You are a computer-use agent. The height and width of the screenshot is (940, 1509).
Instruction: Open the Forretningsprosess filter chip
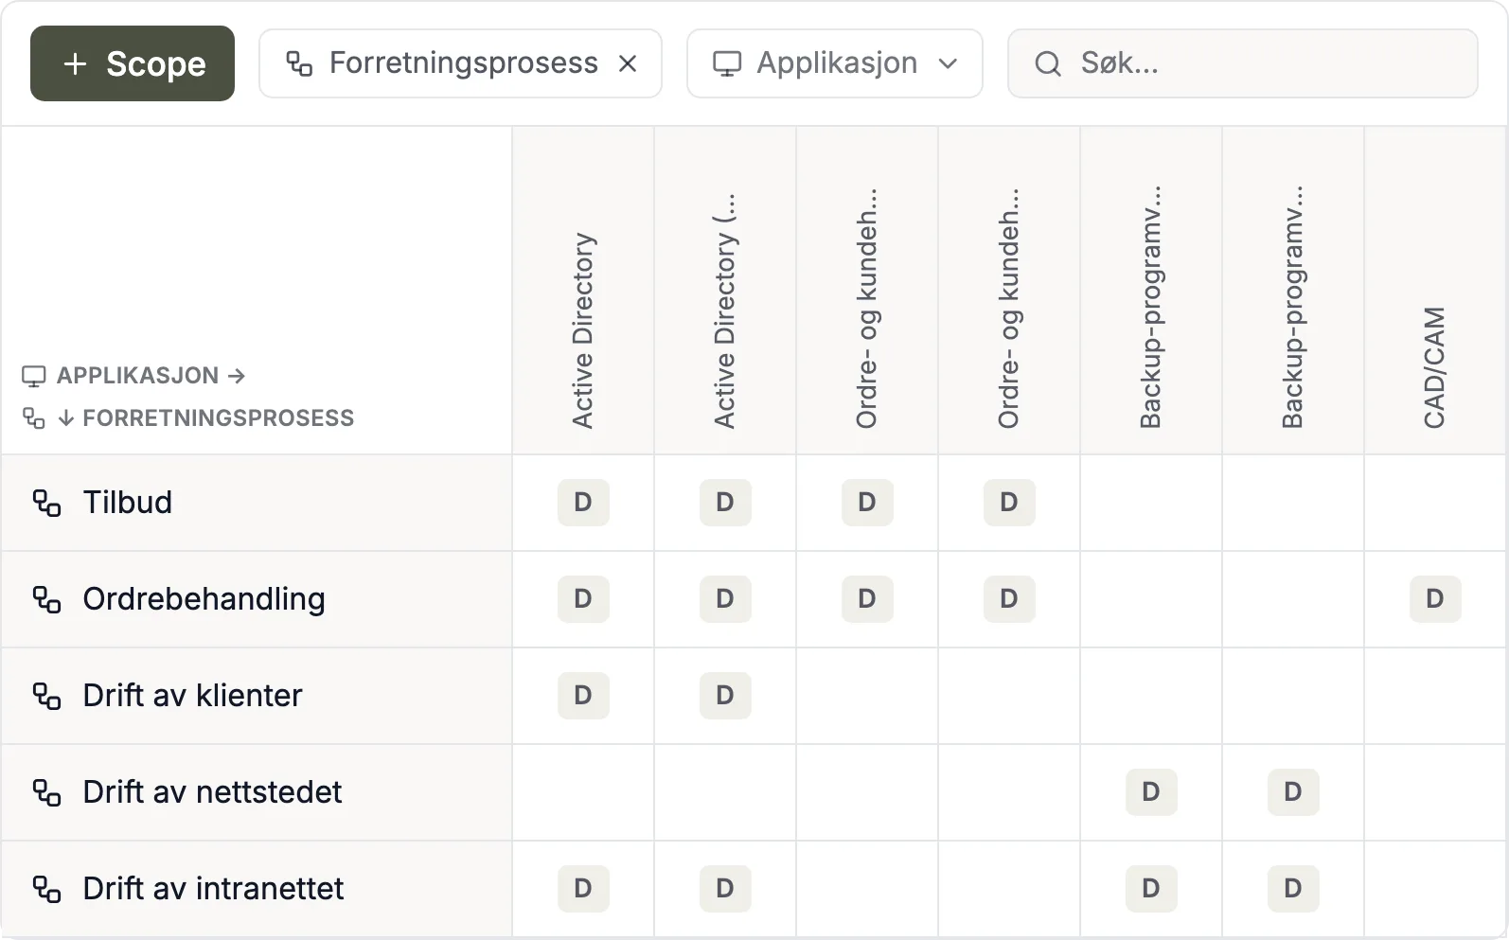(460, 63)
